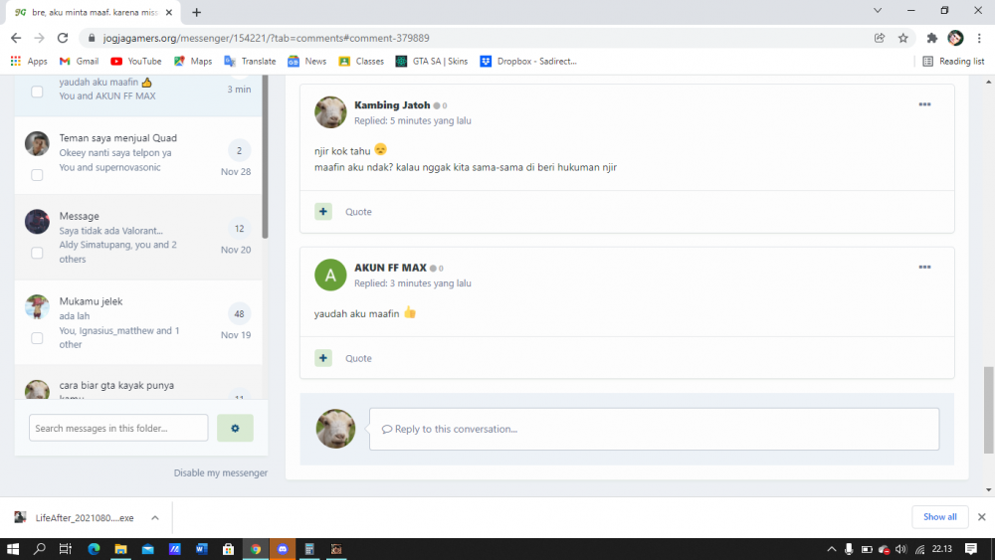This screenshot has height=560, width=995.
Task: Open the Chrome extensions puzzle icon
Action: pyautogui.click(x=931, y=38)
